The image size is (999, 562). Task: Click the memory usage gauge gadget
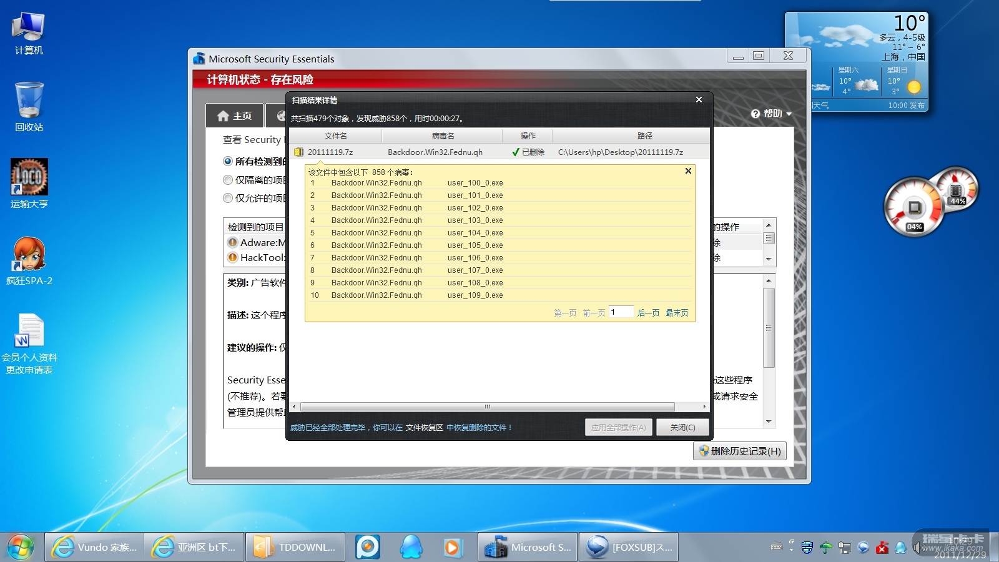click(955, 190)
